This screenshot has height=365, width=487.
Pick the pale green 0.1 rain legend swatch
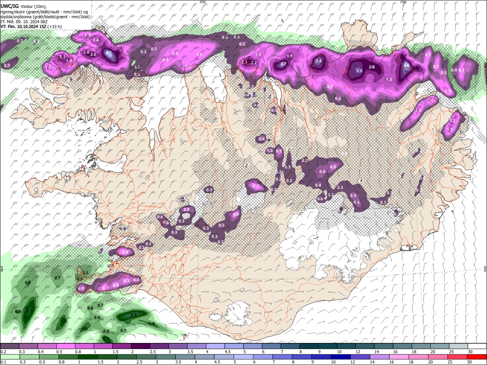tap(10, 357)
